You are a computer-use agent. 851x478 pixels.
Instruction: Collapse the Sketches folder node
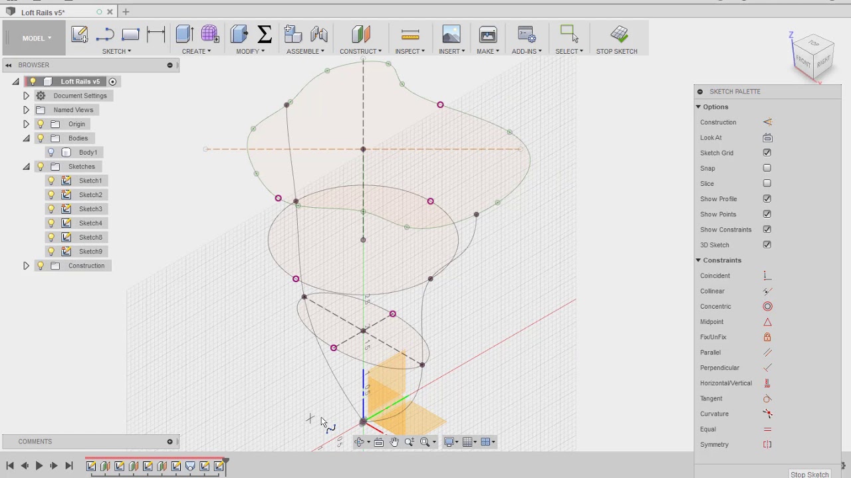pyautogui.click(x=26, y=167)
